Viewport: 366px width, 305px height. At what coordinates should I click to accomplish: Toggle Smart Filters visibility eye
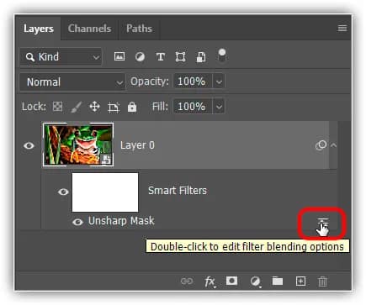(63, 192)
